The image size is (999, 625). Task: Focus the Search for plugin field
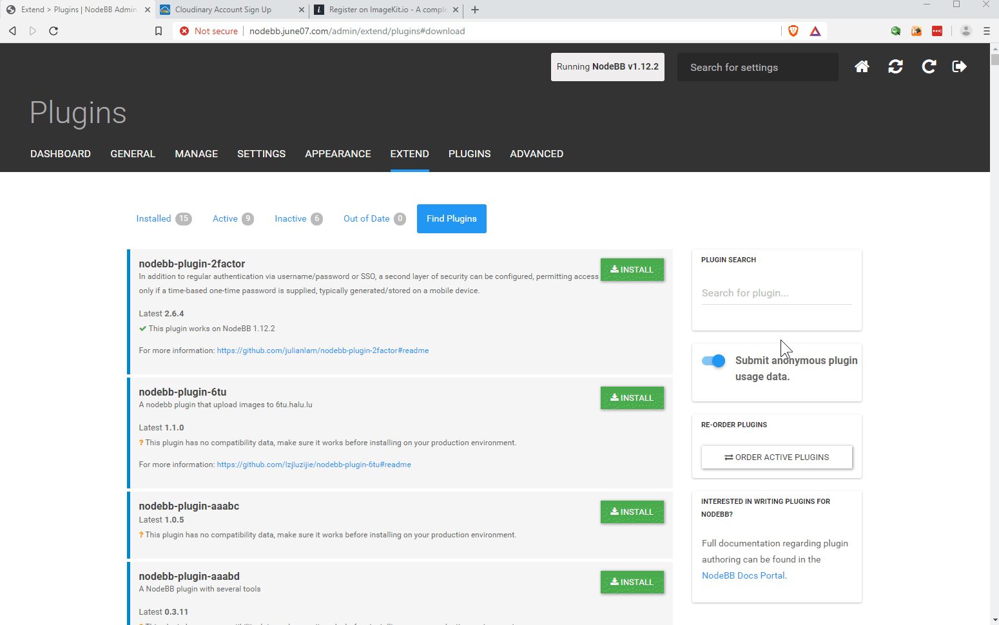777,293
